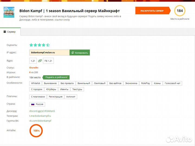Select the bidonkampf.mclan.ru IP address field
Image resolution: width=195 pixels, height=146 pixels.
point(50,52)
